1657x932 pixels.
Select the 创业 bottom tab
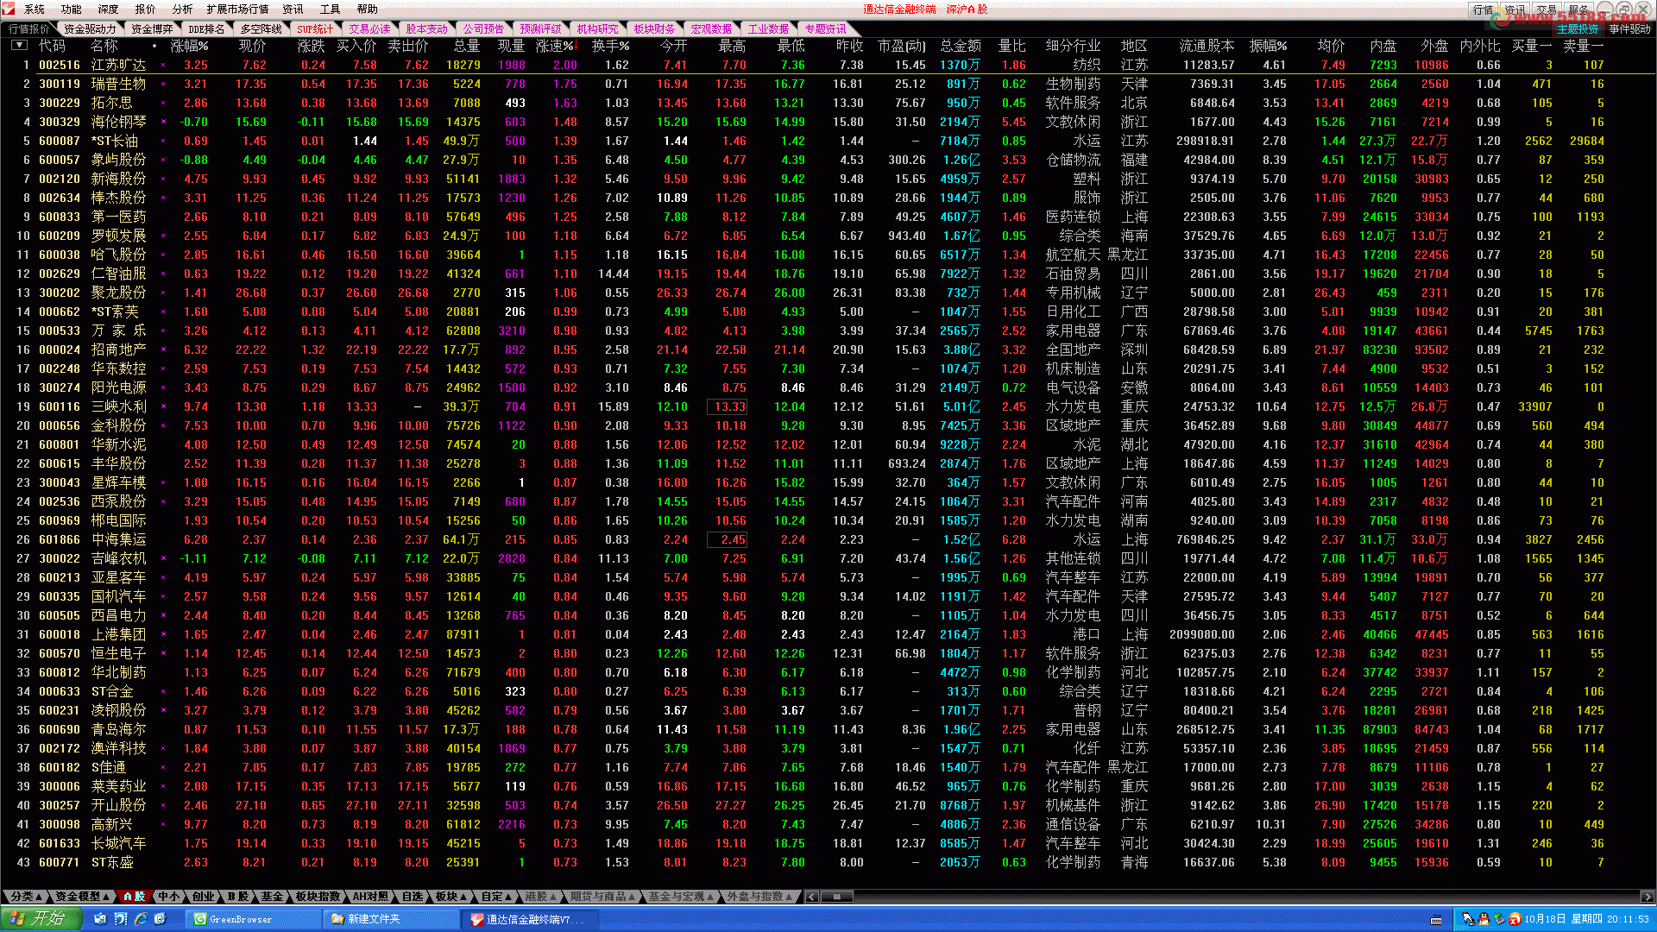pos(204,897)
